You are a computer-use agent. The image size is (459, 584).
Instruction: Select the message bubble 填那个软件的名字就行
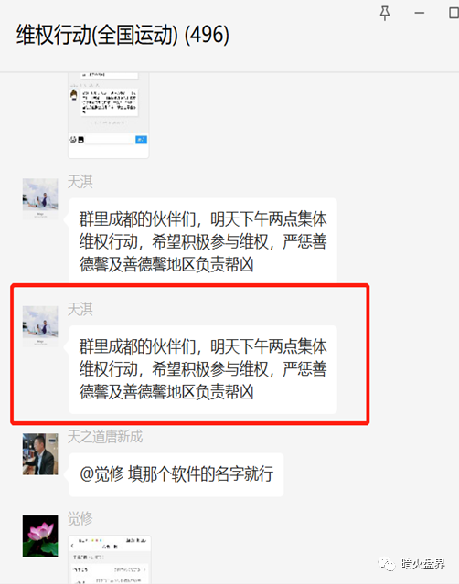click(x=176, y=474)
